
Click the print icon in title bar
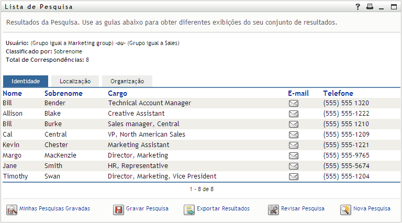(x=370, y=7)
